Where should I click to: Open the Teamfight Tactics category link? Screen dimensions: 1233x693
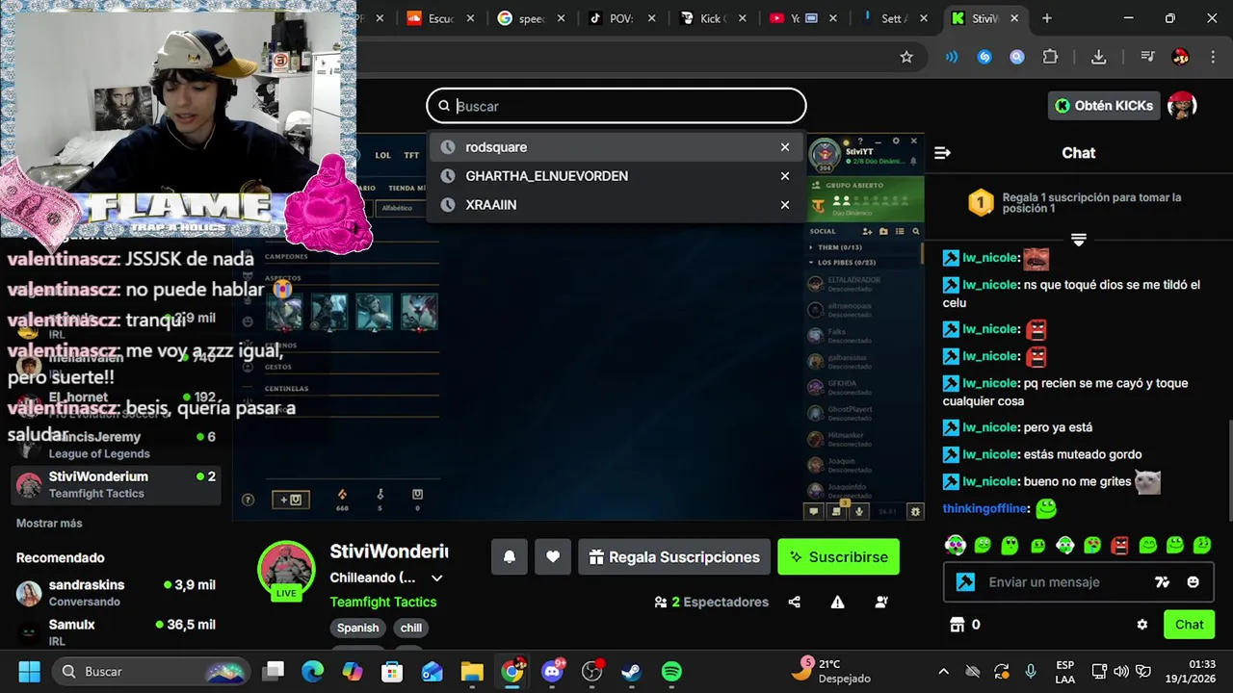pos(383,602)
